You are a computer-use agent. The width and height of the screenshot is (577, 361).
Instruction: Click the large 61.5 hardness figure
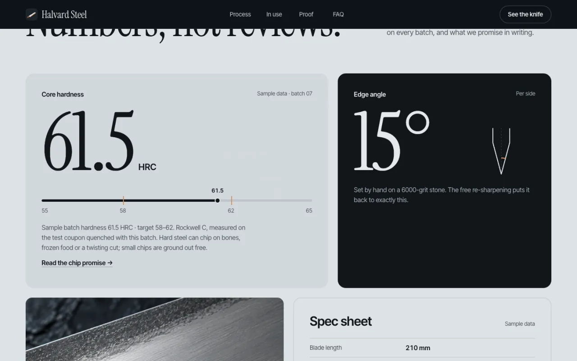pyautogui.click(x=89, y=141)
